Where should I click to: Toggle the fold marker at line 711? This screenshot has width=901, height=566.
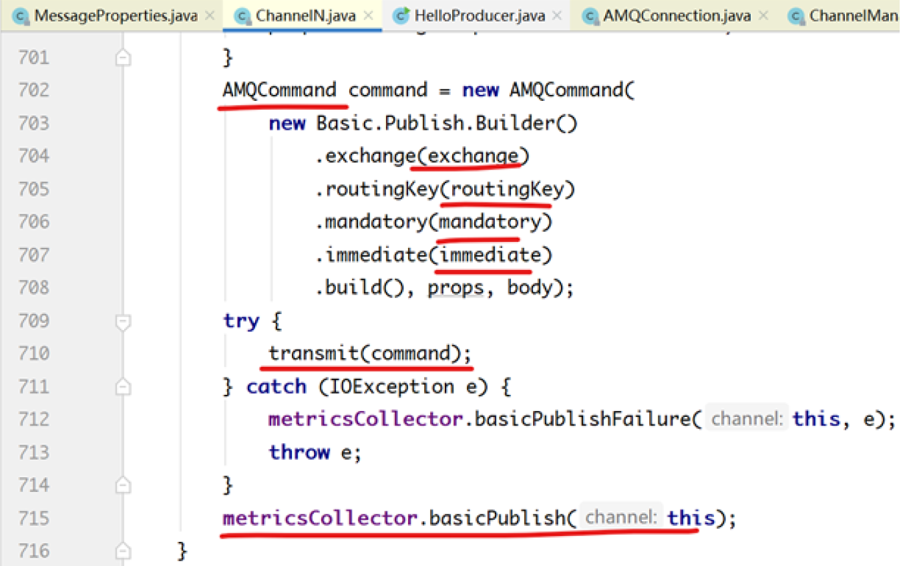tap(122, 387)
